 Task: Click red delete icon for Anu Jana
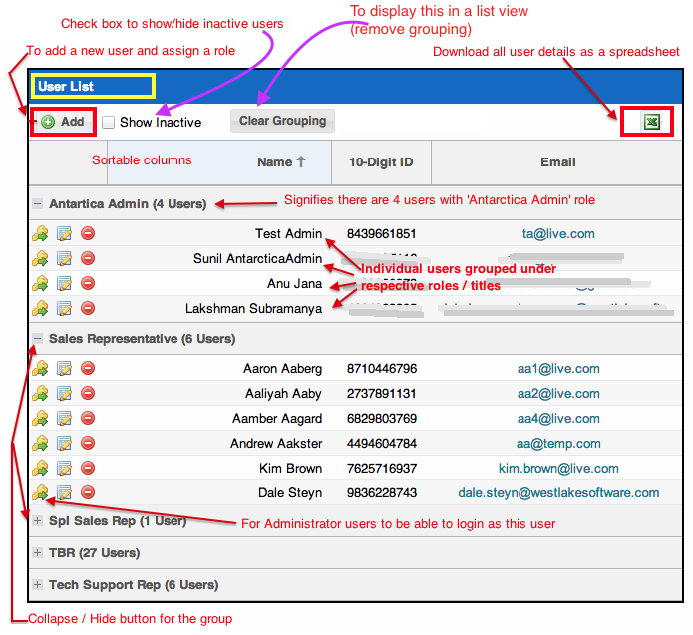(88, 284)
